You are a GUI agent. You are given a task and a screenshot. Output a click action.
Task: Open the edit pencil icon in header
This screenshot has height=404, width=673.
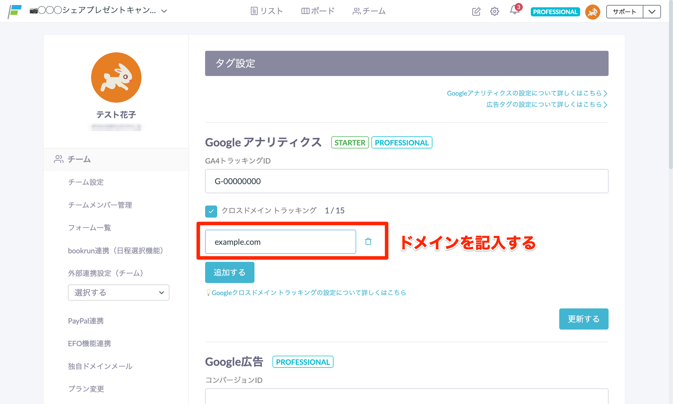[476, 11]
